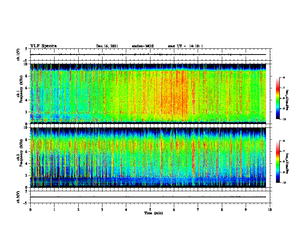Click time axis tick label "9"

click(x=246, y=210)
